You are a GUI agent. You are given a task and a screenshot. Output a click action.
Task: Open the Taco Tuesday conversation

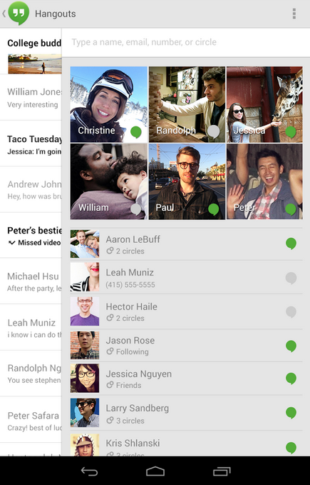[31, 144]
